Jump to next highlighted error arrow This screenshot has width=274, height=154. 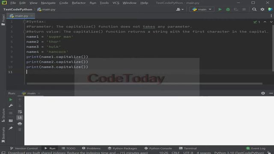271,22
